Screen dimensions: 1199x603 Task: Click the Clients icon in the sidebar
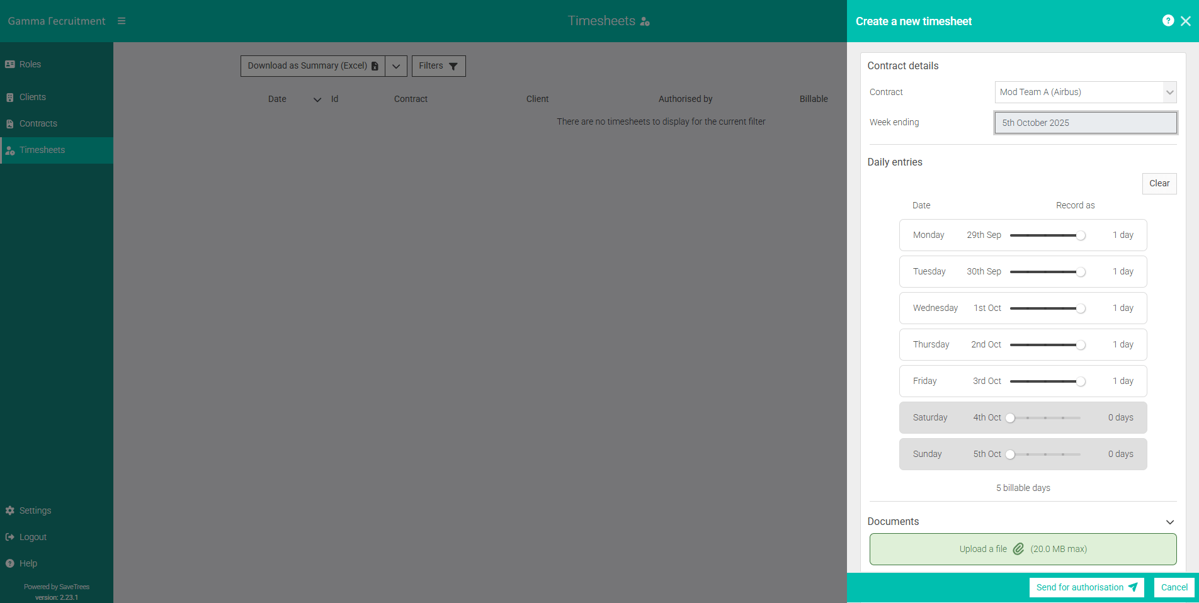[x=10, y=97]
